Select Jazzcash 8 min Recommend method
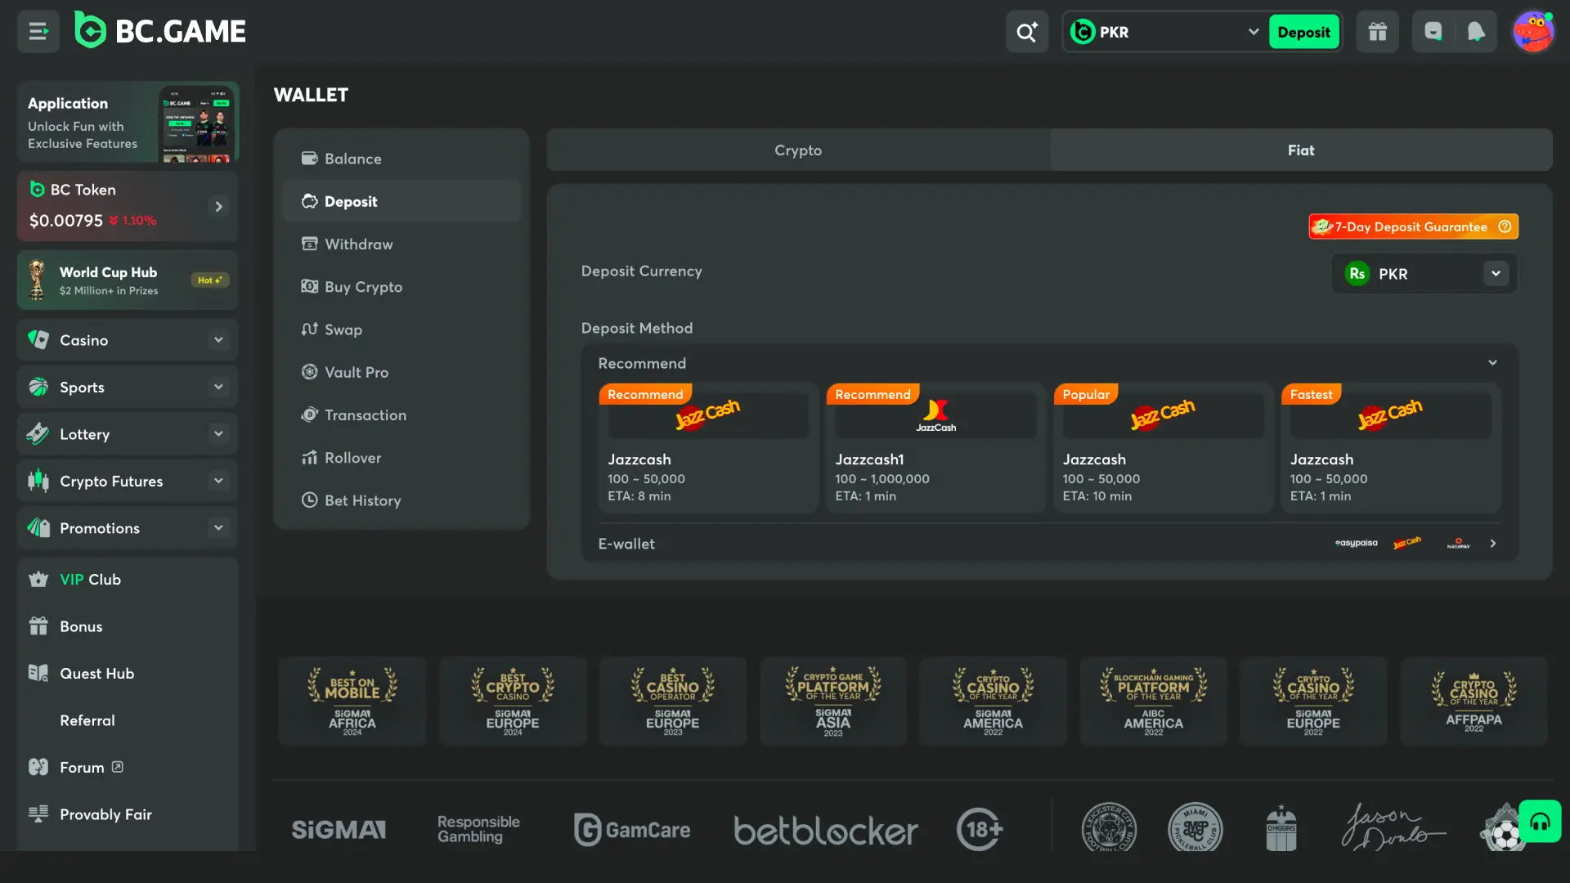The width and height of the screenshot is (1570, 883). (708, 448)
